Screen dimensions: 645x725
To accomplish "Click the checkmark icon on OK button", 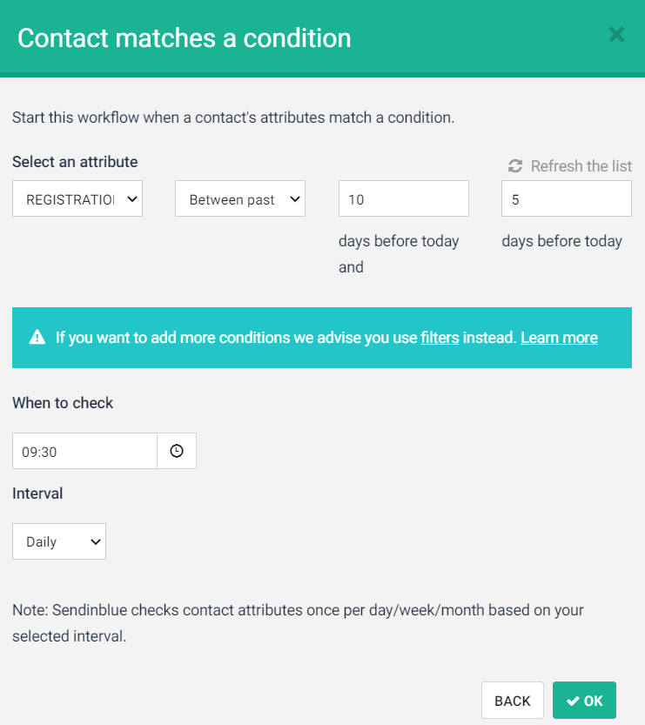I will click(x=573, y=701).
